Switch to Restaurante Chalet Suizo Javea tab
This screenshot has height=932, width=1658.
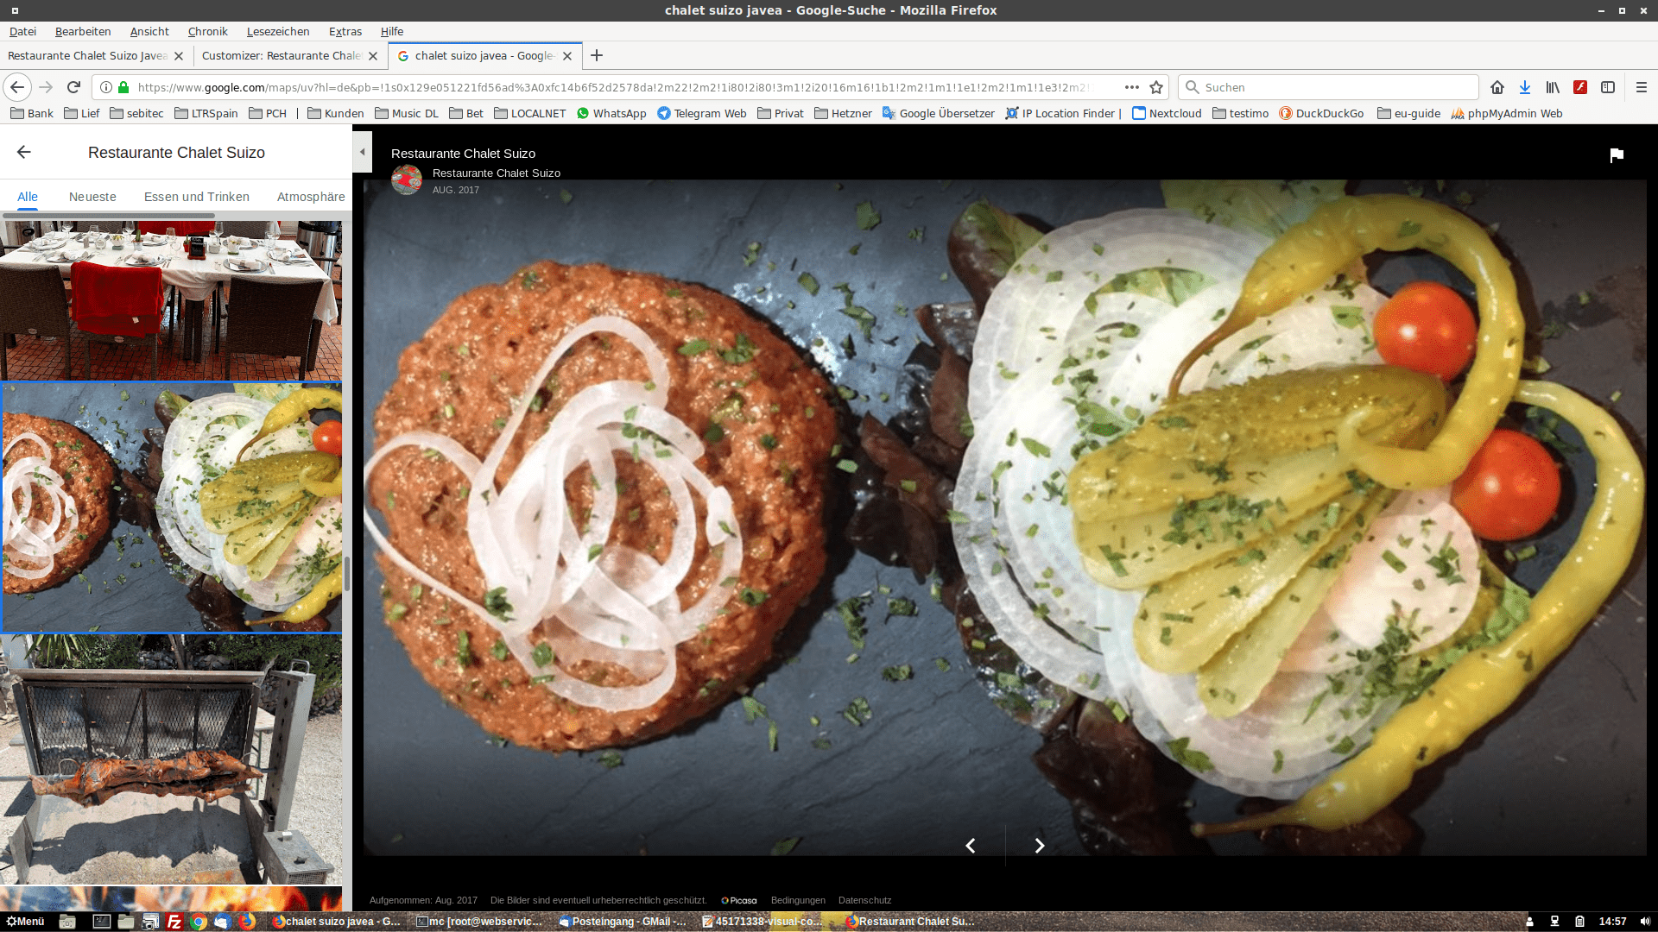click(x=87, y=55)
